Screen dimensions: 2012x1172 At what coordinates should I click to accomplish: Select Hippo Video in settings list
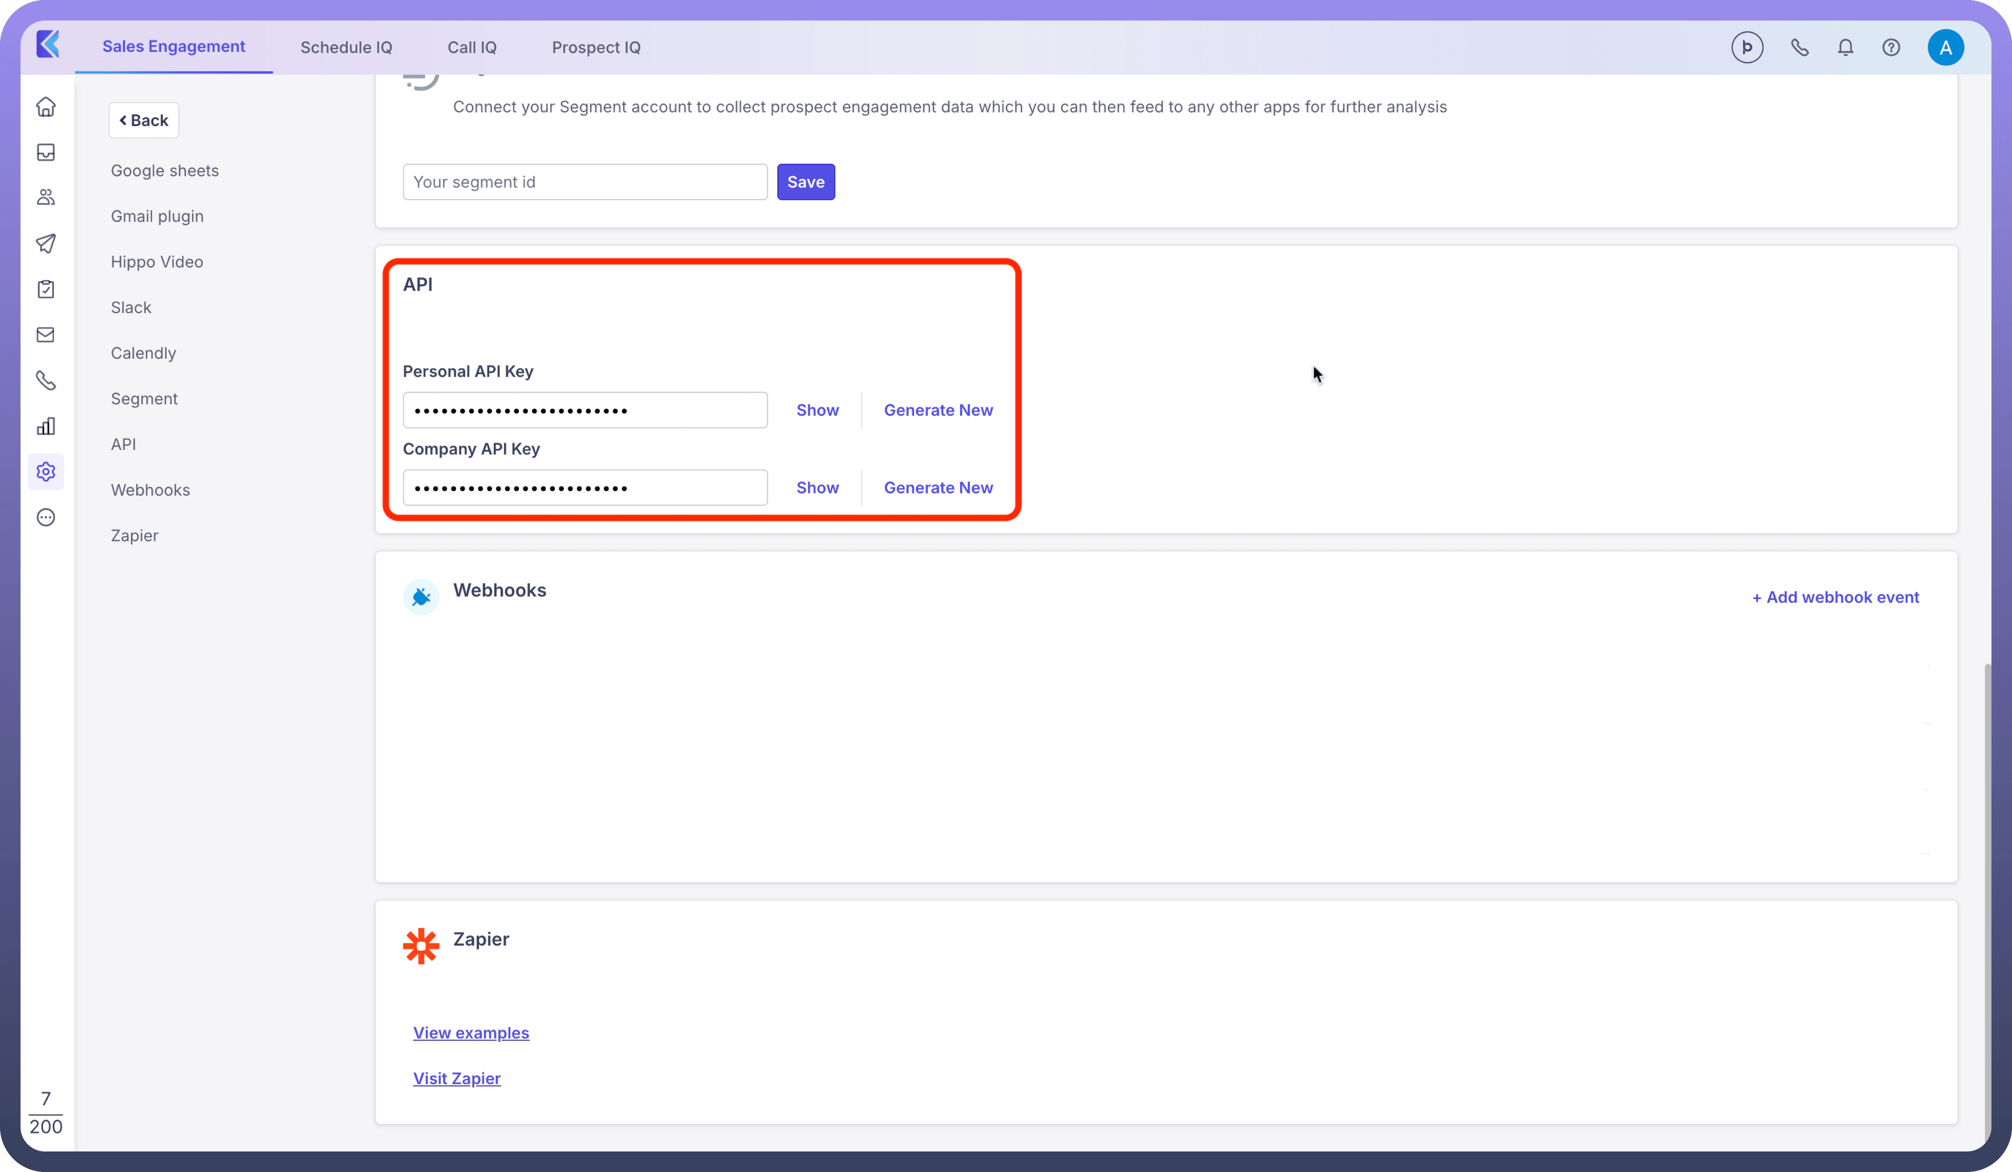157,262
